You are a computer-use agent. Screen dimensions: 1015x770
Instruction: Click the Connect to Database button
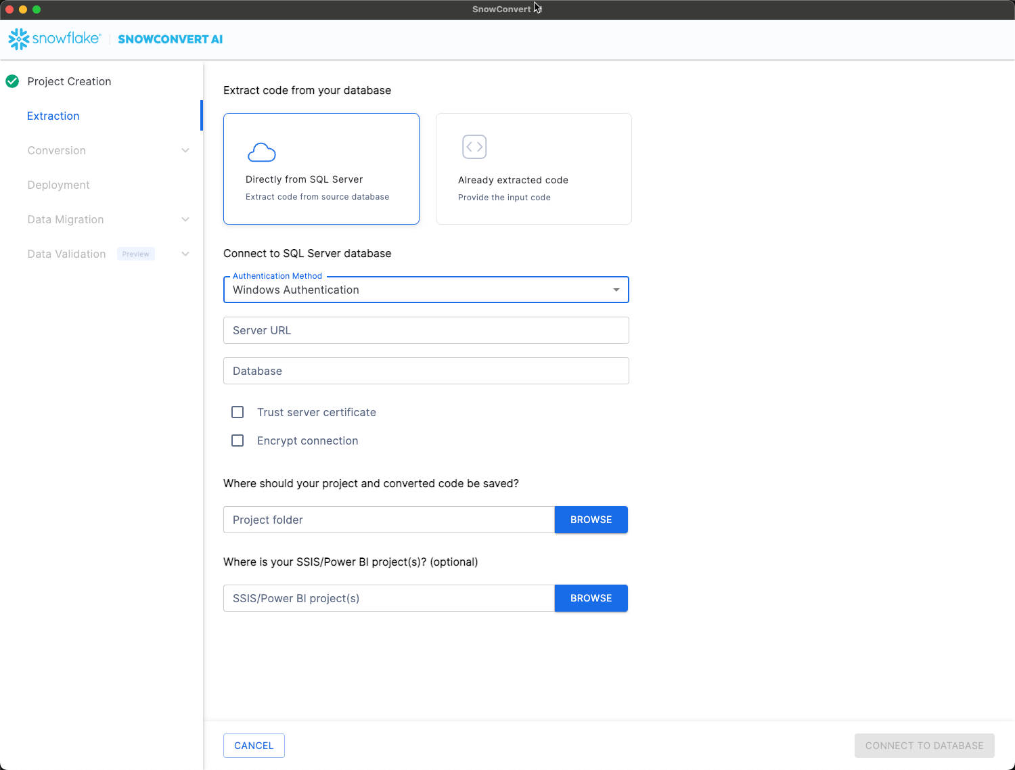coord(924,746)
